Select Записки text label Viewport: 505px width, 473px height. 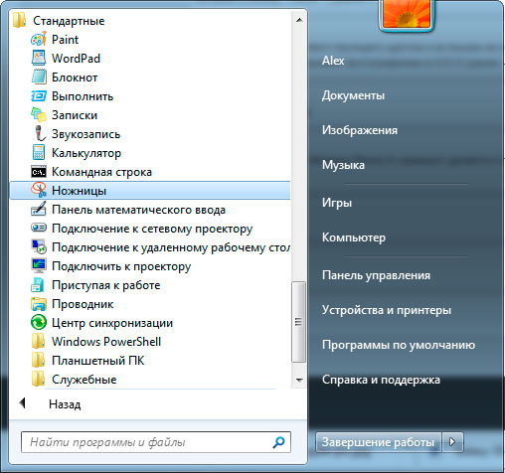(75, 115)
